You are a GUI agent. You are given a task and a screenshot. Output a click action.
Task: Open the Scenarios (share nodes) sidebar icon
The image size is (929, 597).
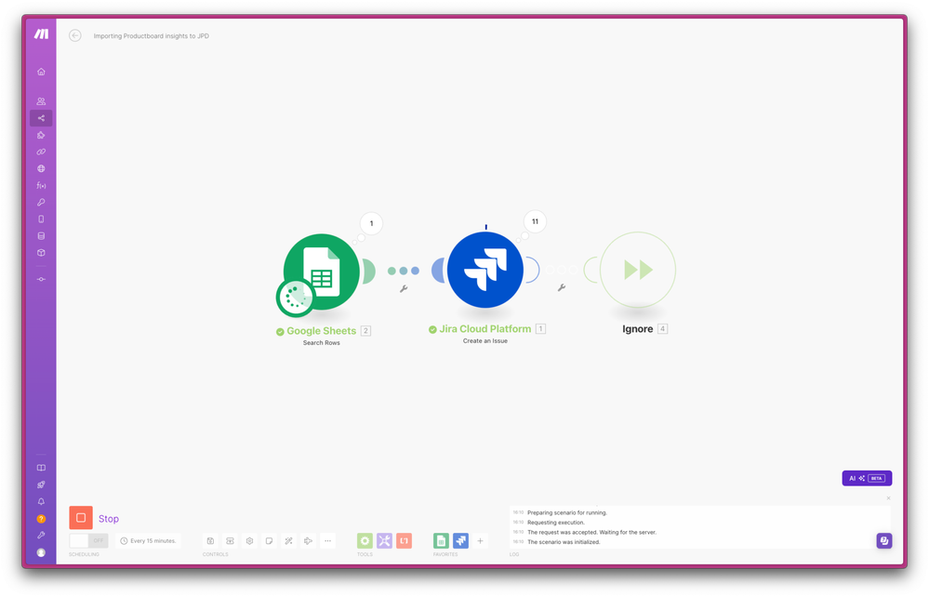coord(41,118)
